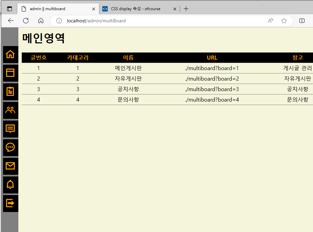Viewport: 313px width, 232px height.
Task: Select the 글번호 column header
Action: 38,58
